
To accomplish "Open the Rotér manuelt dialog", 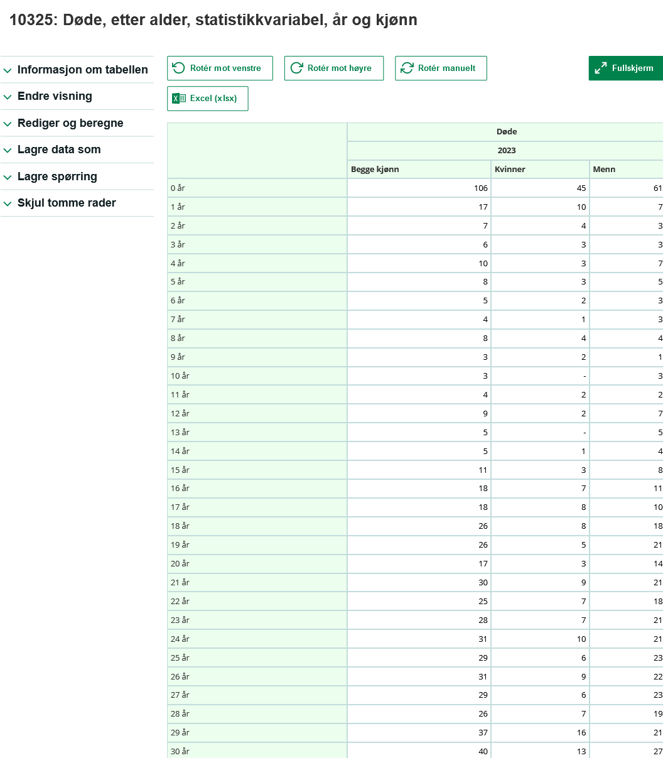I will click(x=441, y=68).
